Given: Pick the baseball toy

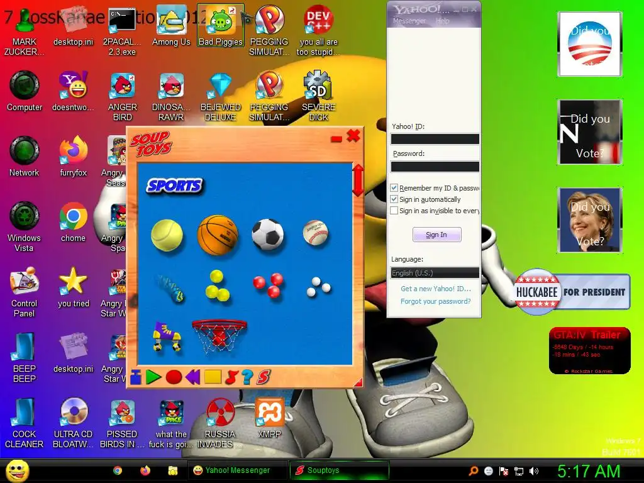Looking at the screenshot, I should [316, 233].
